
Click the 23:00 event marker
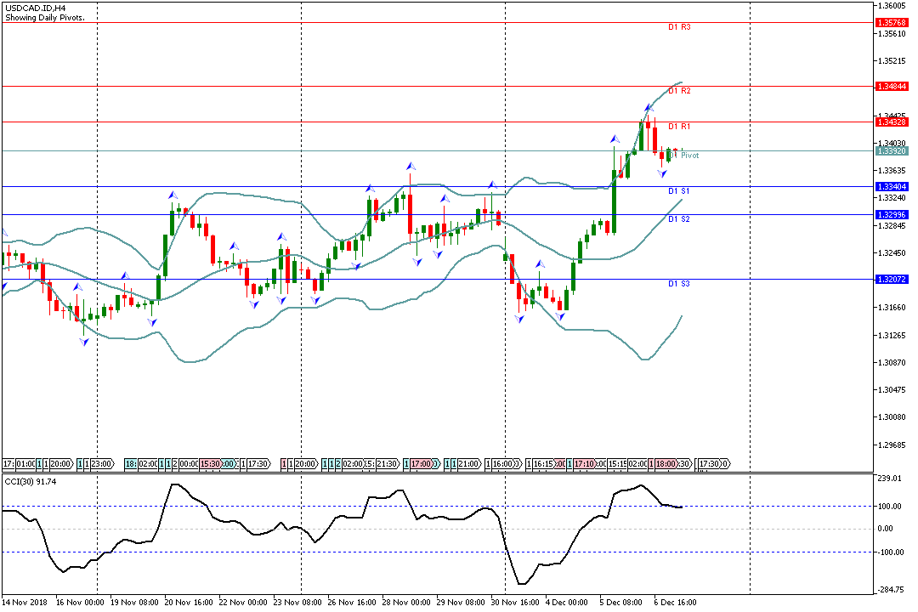click(101, 464)
